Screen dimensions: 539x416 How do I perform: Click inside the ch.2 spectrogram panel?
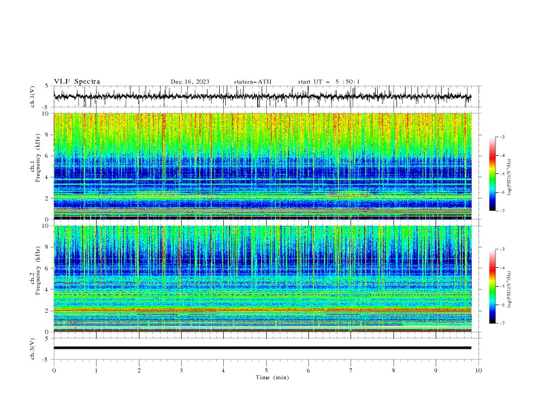click(262, 279)
